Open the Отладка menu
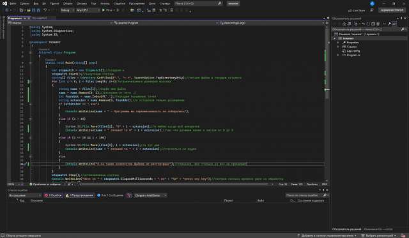 click(x=82, y=3)
